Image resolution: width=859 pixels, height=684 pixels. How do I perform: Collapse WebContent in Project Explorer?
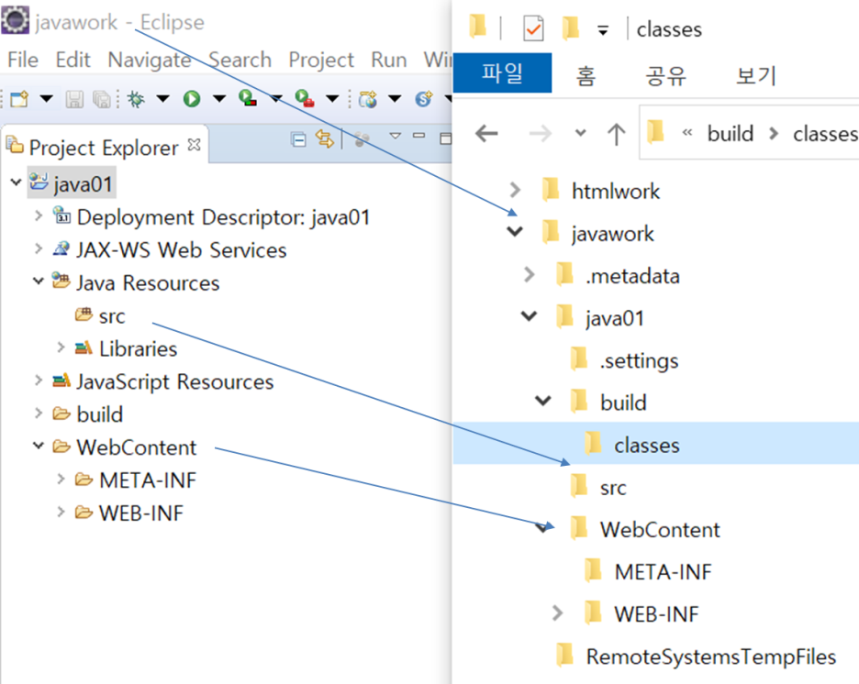point(39,446)
